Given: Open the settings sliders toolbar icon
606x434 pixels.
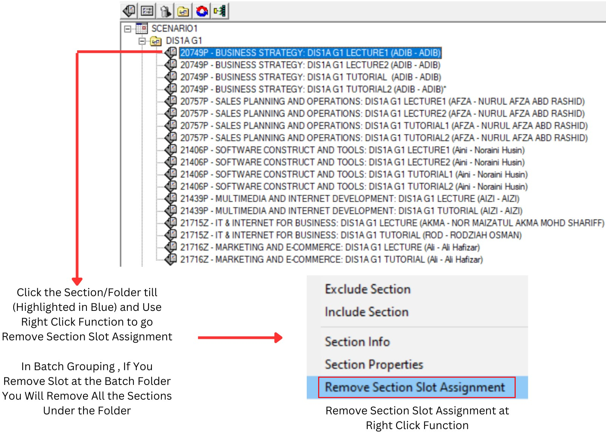Looking at the screenshot, I should (147, 11).
